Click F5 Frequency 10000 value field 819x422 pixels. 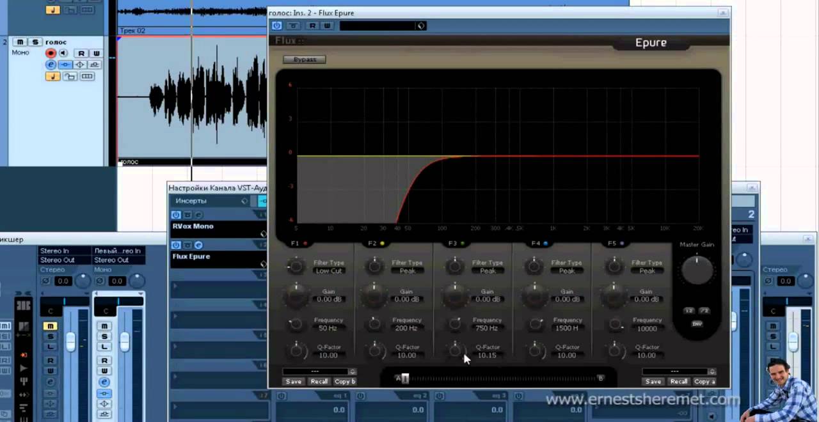(x=647, y=329)
